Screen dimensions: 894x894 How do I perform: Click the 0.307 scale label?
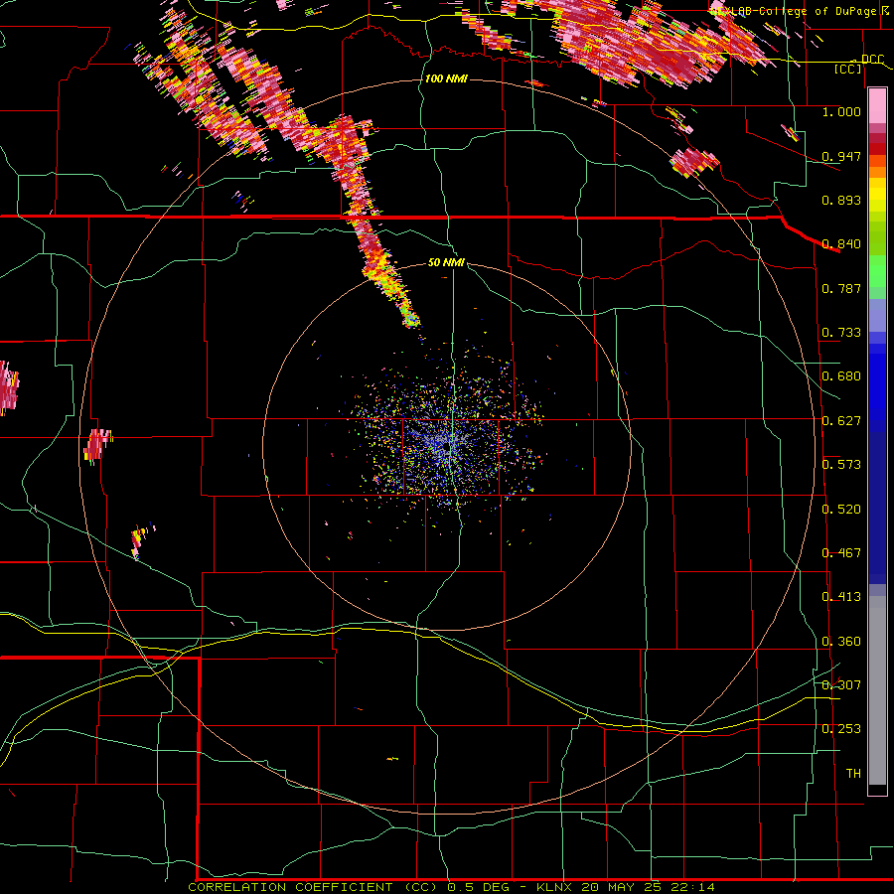point(841,685)
